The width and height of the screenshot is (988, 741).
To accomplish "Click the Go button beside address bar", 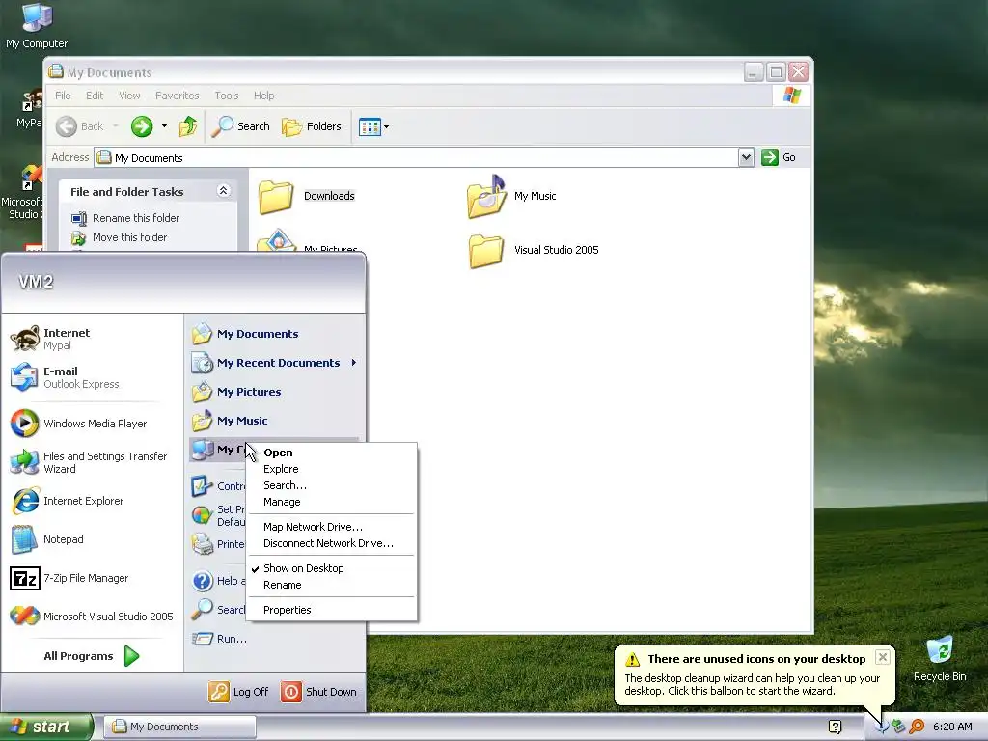I will click(x=779, y=157).
